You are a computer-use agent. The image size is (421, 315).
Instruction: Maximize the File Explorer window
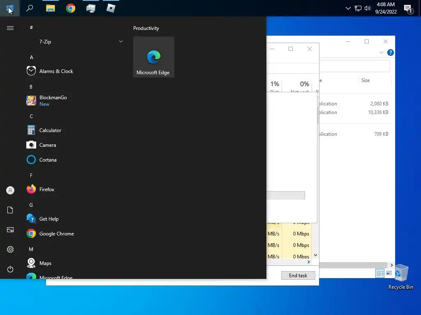coord(366,41)
